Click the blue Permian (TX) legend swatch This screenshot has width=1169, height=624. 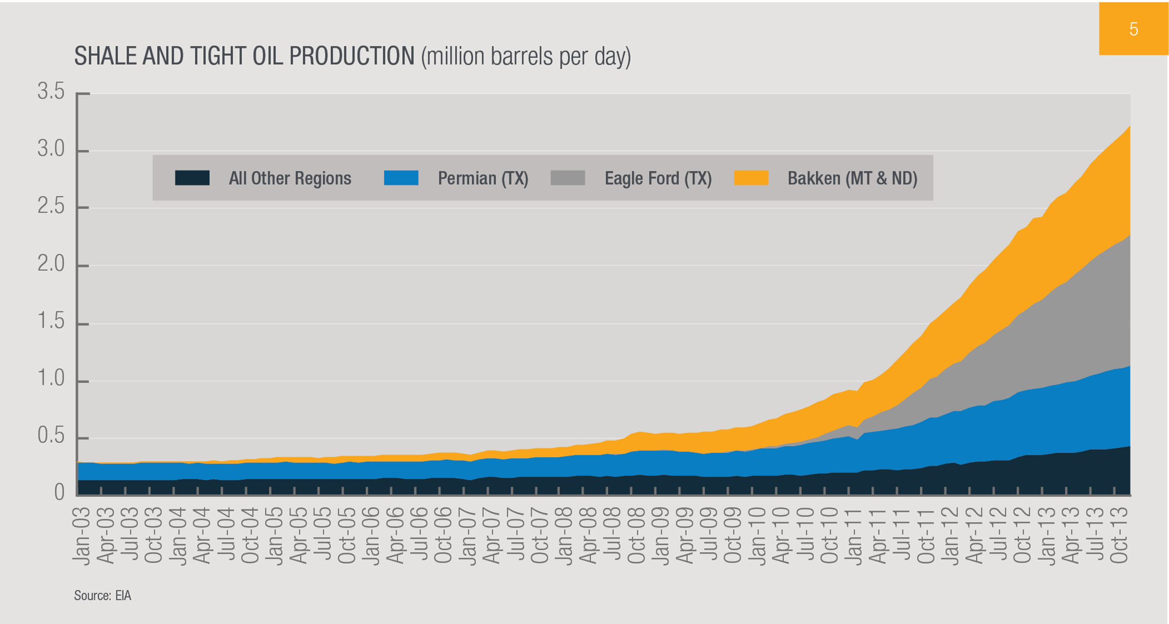[x=401, y=178]
